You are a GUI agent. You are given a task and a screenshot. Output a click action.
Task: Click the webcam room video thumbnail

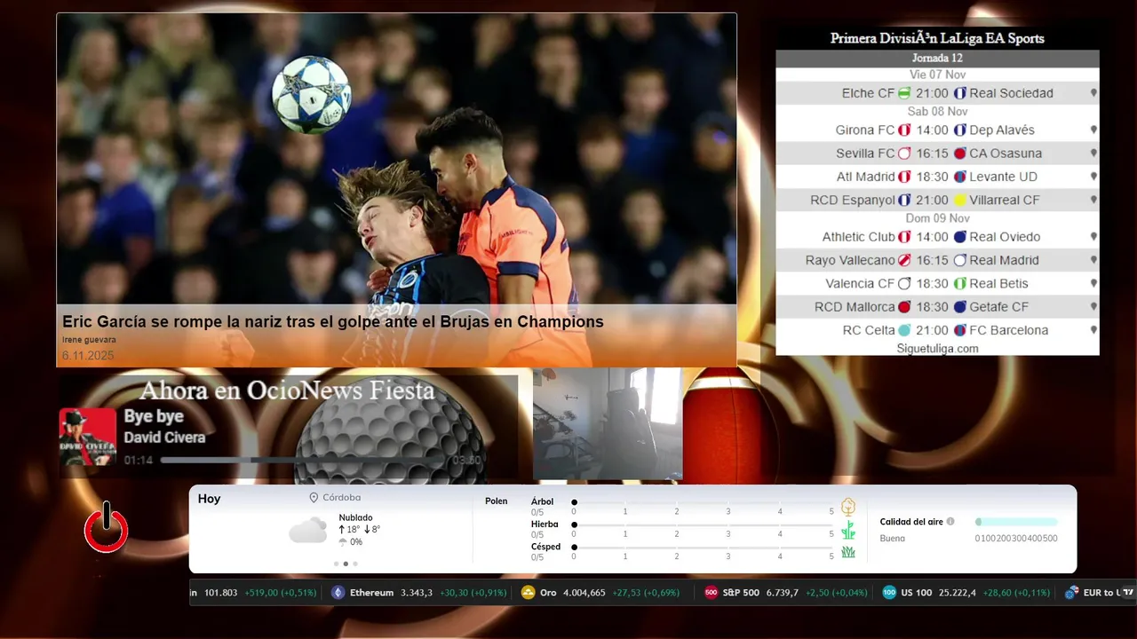coord(608,424)
